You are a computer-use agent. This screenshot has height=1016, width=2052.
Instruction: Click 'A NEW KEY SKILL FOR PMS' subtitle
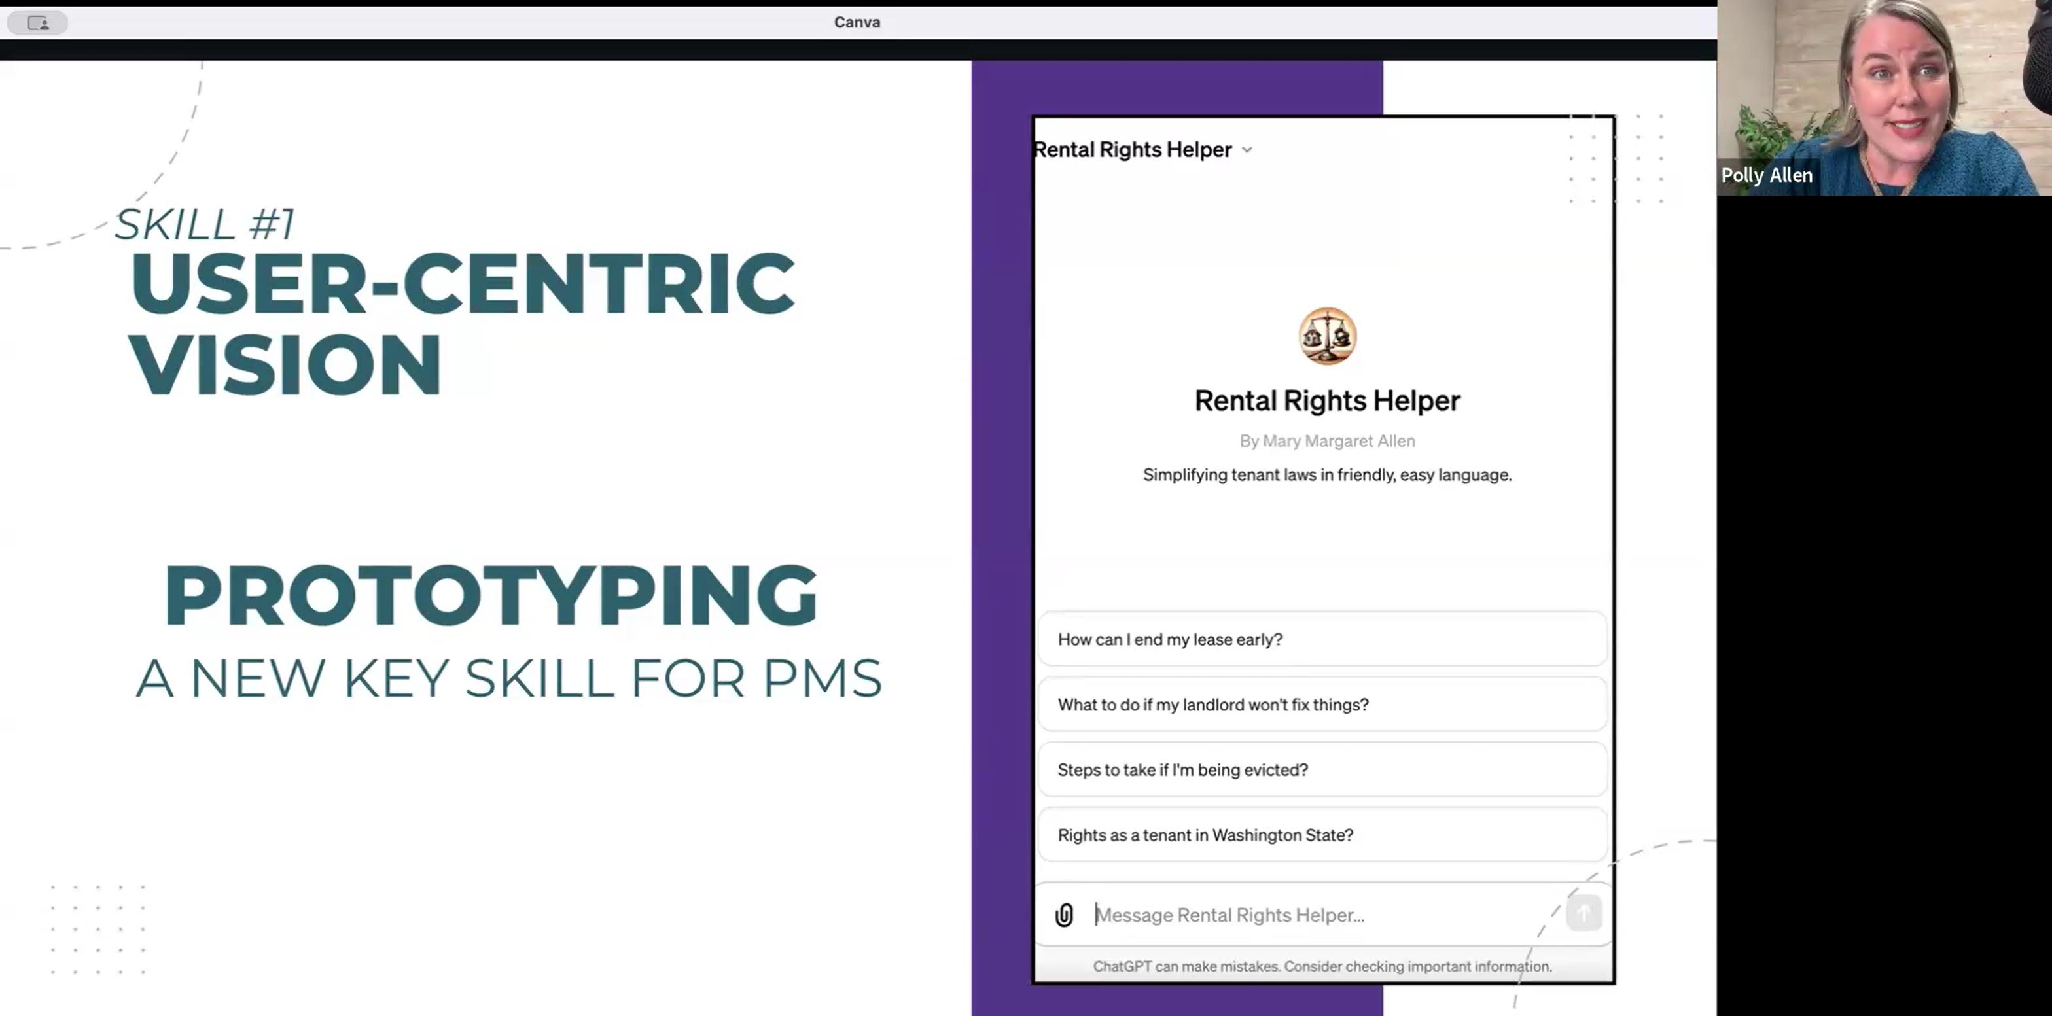509,679
